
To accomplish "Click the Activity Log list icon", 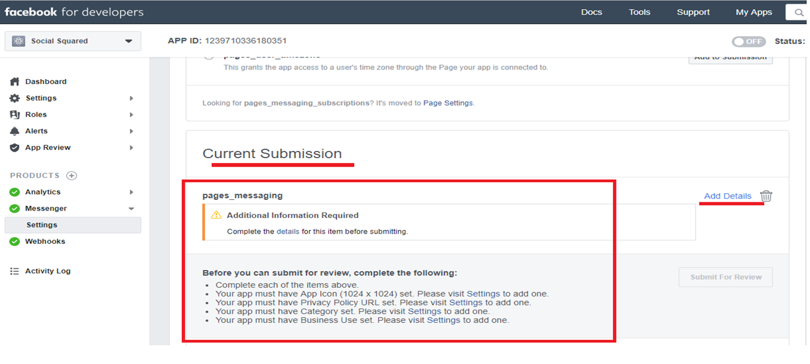I will click(15, 272).
